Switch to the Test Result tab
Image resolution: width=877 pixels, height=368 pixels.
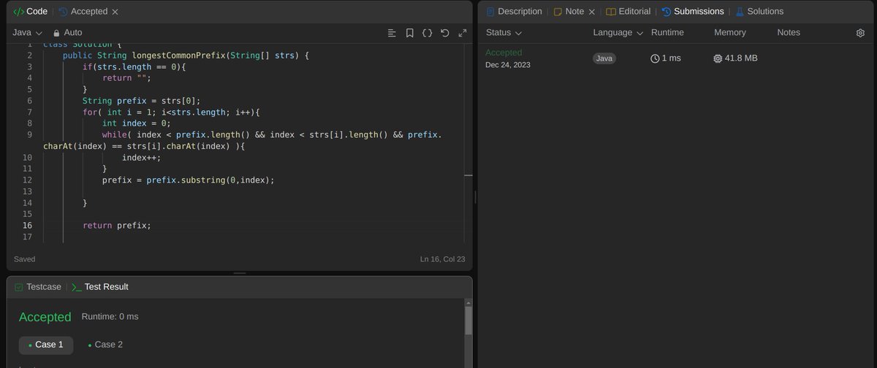point(100,287)
